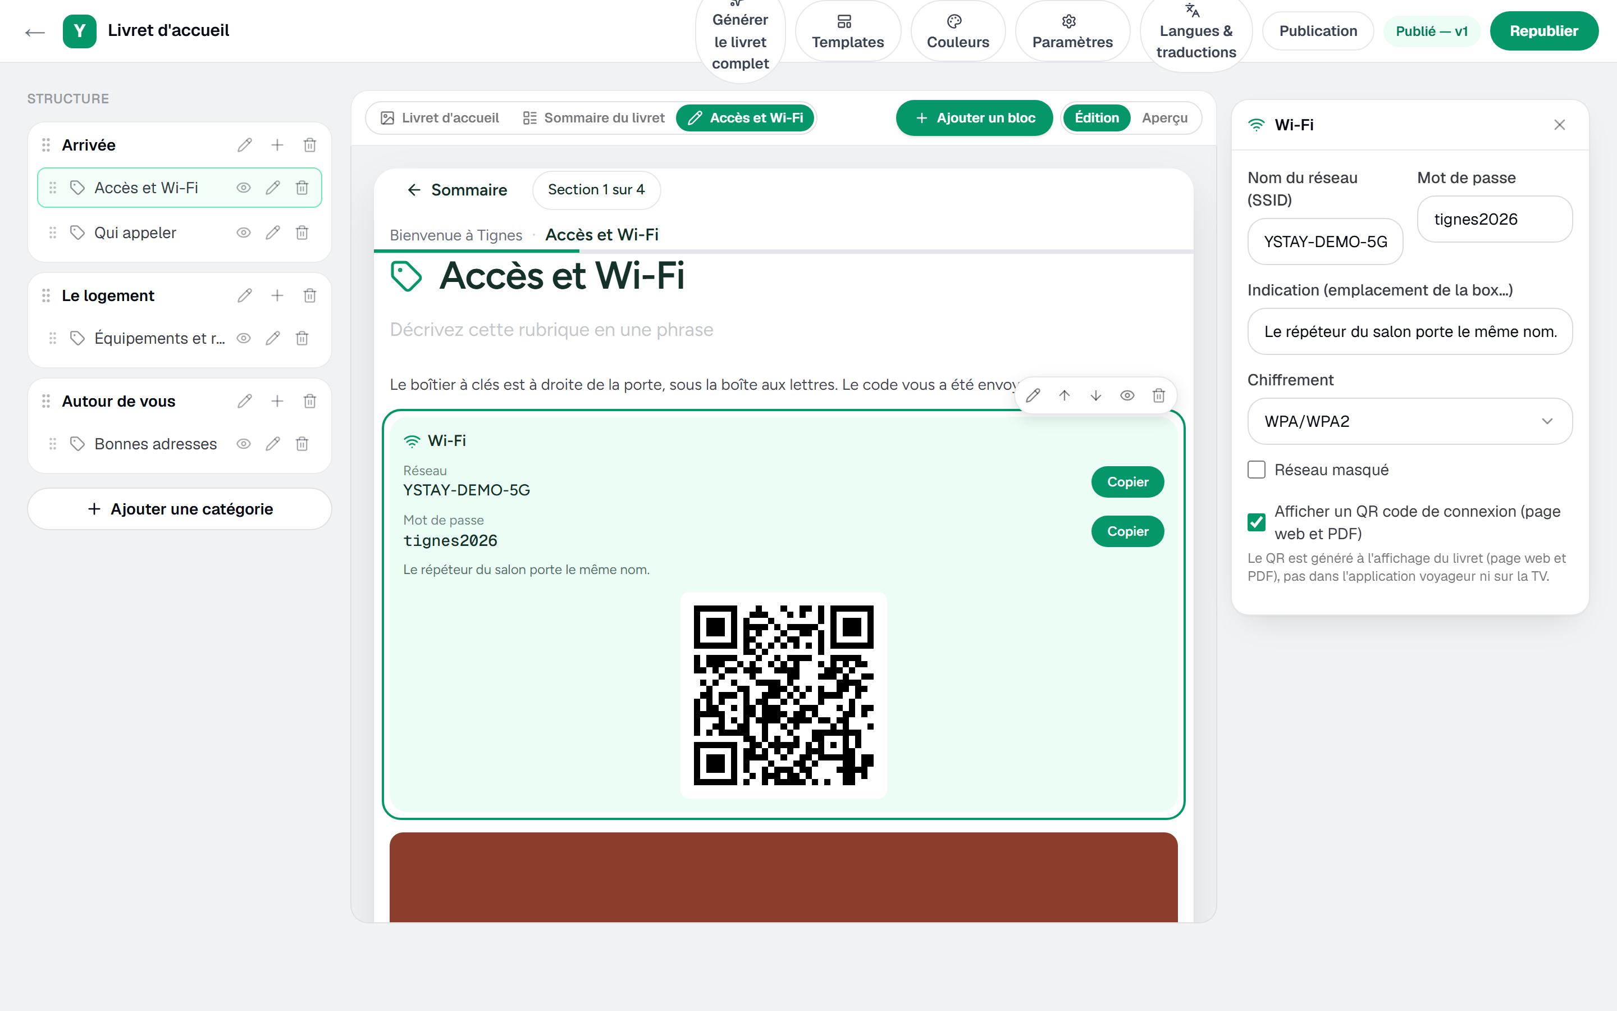Toggle visibility of Accès et Wi-Fi item

click(x=244, y=188)
